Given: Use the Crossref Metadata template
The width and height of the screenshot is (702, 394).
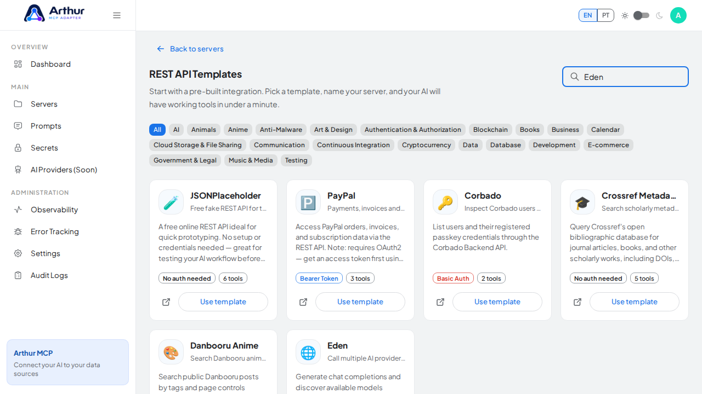Looking at the screenshot, I should [635, 302].
